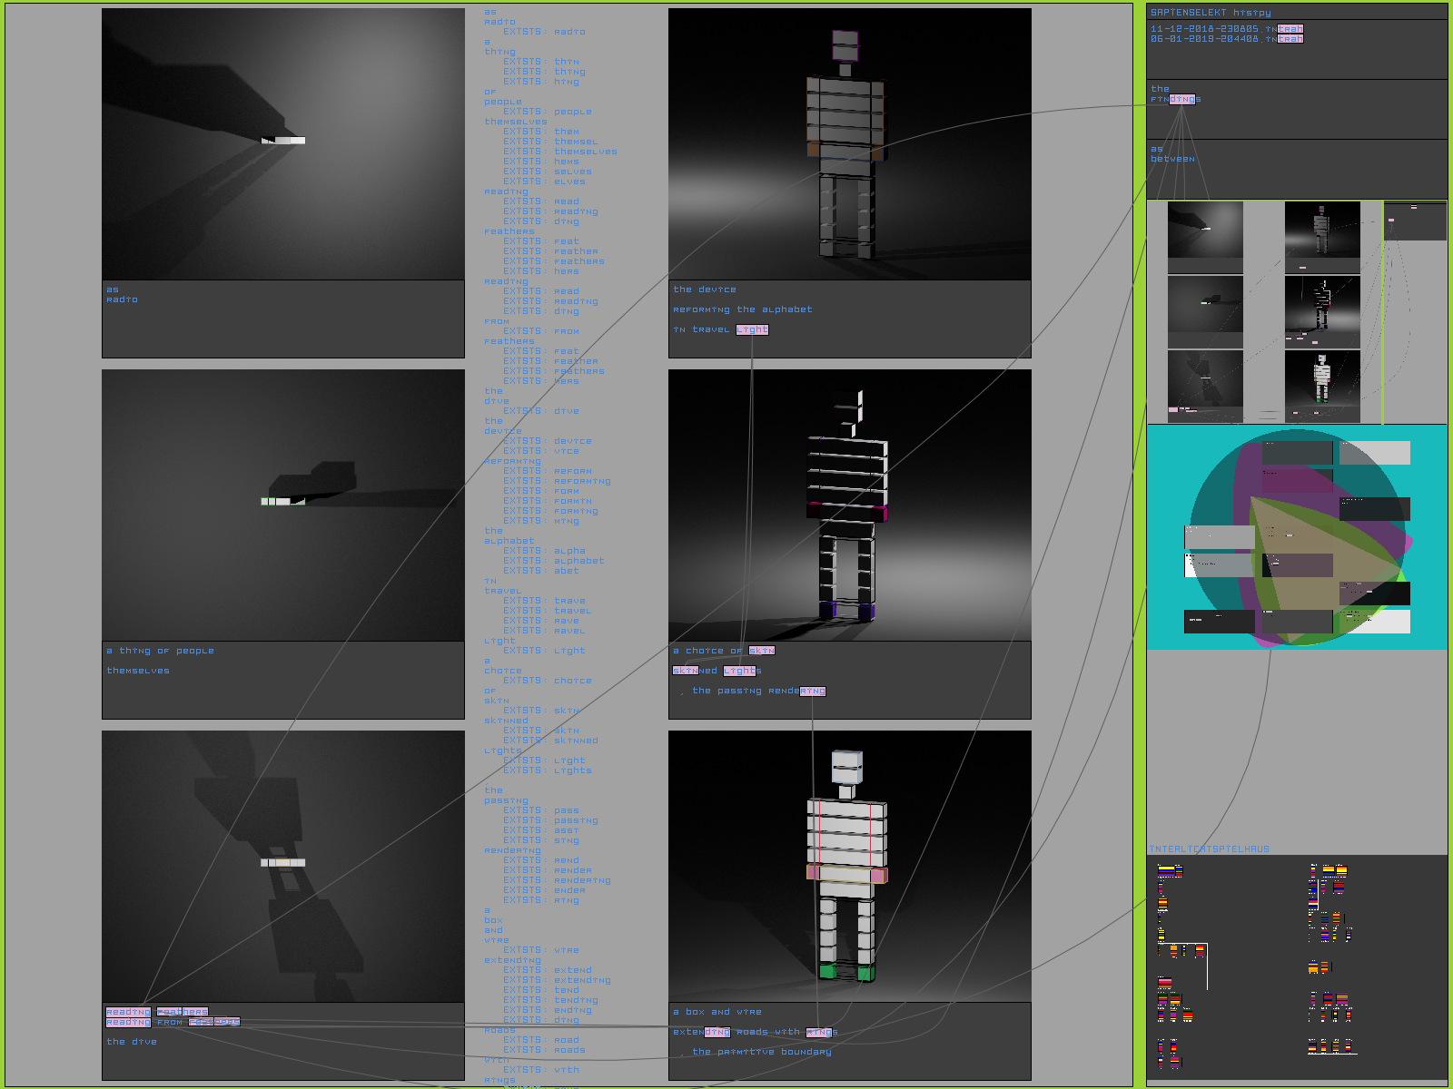Click light gray rectangle atop the teal circle diagram
Image resolution: width=1453 pixels, height=1089 pixels.
pyautogui.click(x=1375, y=453)
